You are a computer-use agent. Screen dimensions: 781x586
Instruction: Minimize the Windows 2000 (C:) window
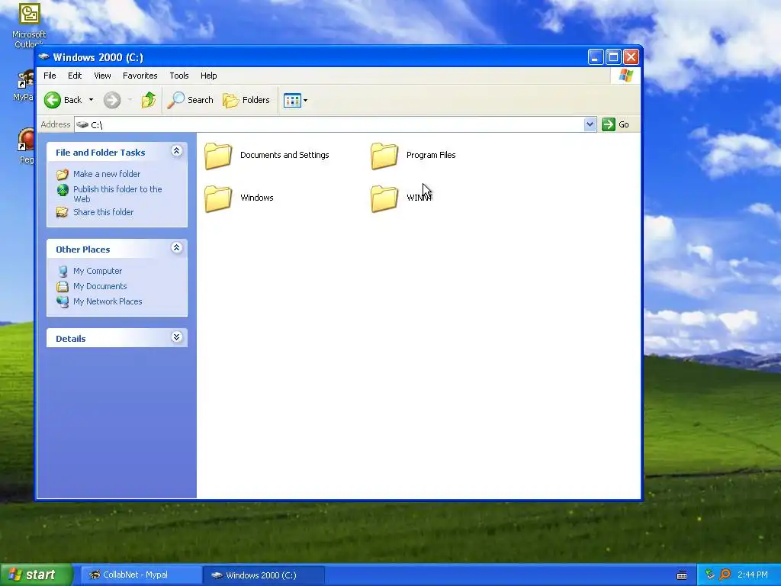(x=596, y=57)
